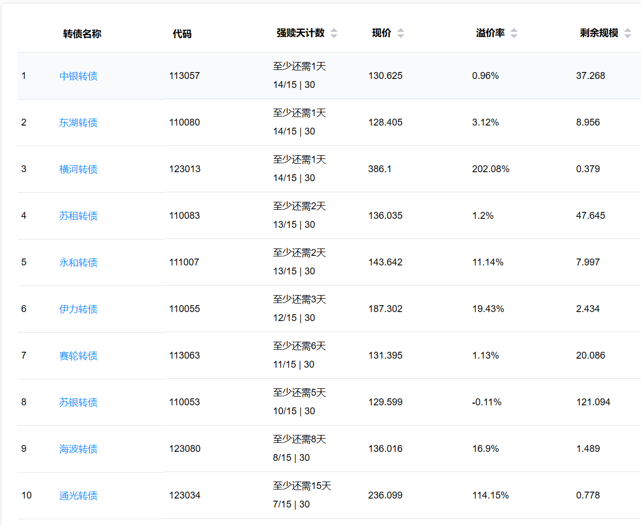
Task: Open the 永和转债 bond link
Action: coord(78,262)
